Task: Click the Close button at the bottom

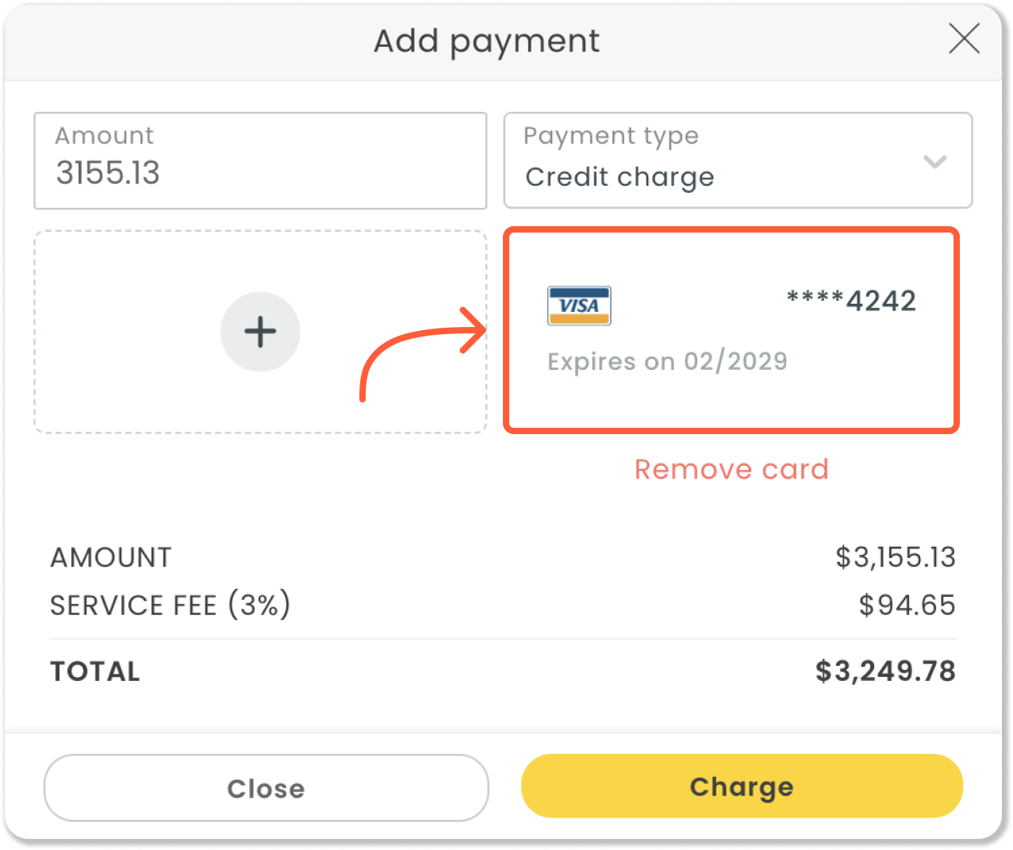Action: 266,788
